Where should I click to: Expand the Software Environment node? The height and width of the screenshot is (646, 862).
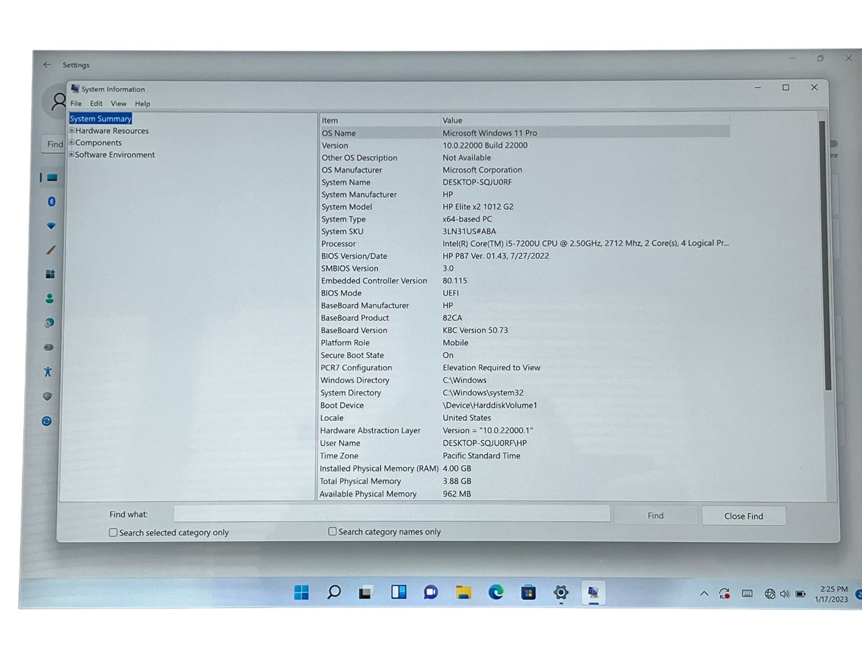pyautogui.click(x=72, y=154)
